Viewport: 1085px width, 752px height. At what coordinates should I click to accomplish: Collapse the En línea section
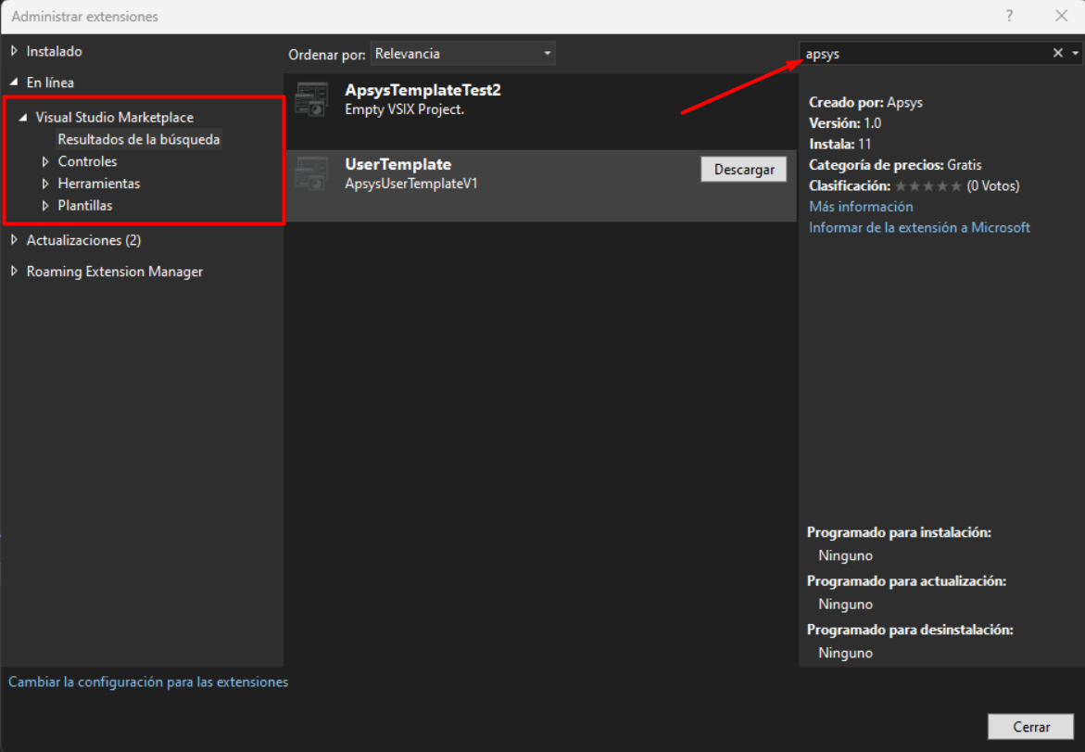click(14, 83)
